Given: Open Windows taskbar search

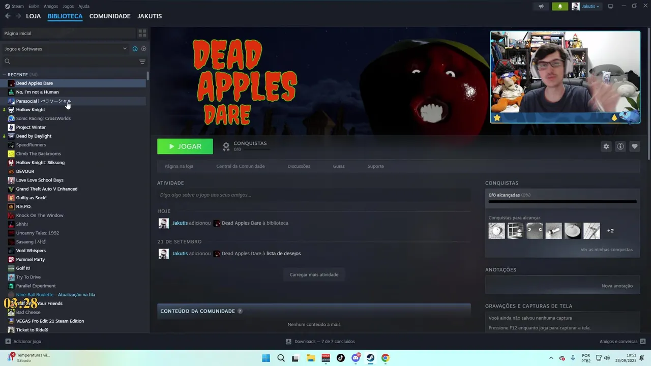Looking at the screenshot, I should click(x=281, y=358).
